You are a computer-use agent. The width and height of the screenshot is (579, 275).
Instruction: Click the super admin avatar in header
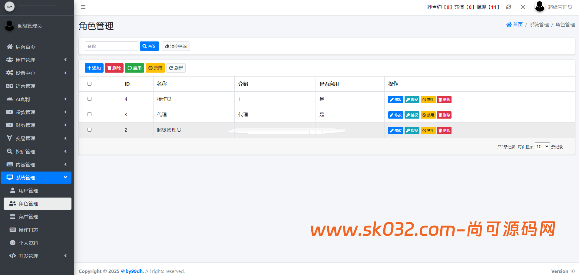click(540, 7)
